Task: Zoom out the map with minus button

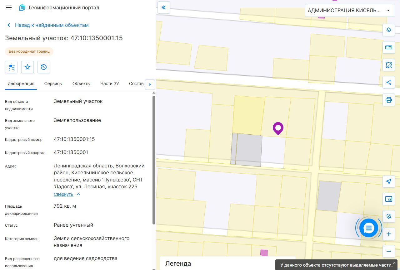Action: [x=389, y=251]
